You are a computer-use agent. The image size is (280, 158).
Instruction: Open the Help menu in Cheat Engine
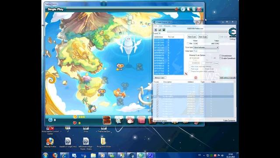point(174,26)
